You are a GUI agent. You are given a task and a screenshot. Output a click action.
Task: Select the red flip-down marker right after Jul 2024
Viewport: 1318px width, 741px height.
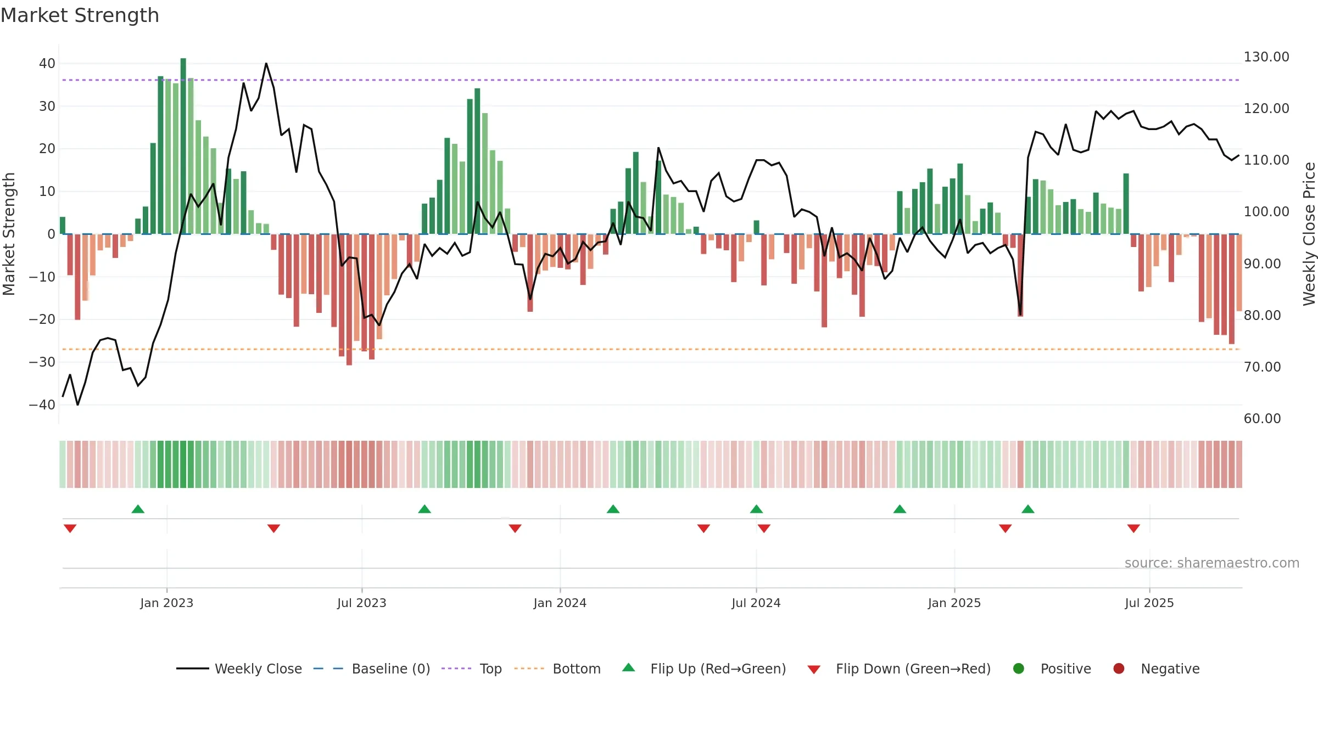[x=764, y=528]
